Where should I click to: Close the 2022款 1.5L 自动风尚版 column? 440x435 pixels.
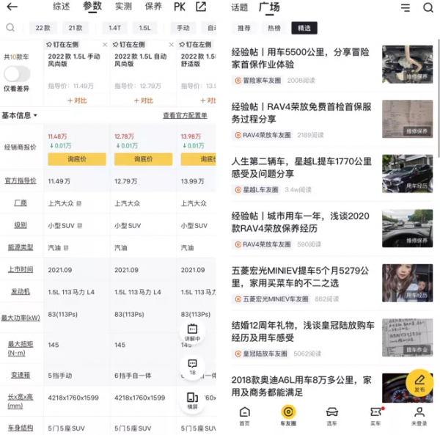171,45
